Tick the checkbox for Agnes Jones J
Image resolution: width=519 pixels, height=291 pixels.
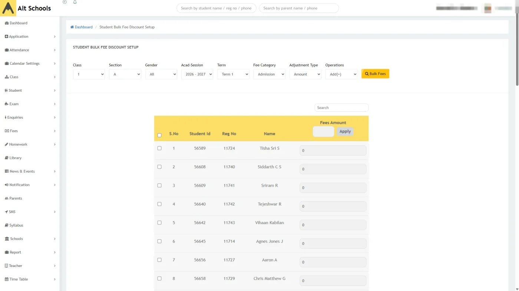[x=159, y=241]
